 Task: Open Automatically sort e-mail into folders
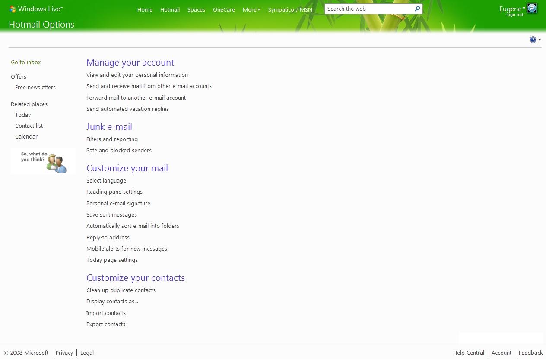click(x=133, y=226)
